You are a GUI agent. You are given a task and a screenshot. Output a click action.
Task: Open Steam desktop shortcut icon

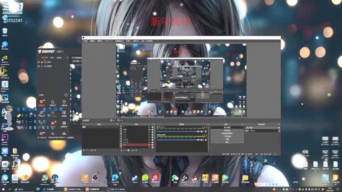135,179
